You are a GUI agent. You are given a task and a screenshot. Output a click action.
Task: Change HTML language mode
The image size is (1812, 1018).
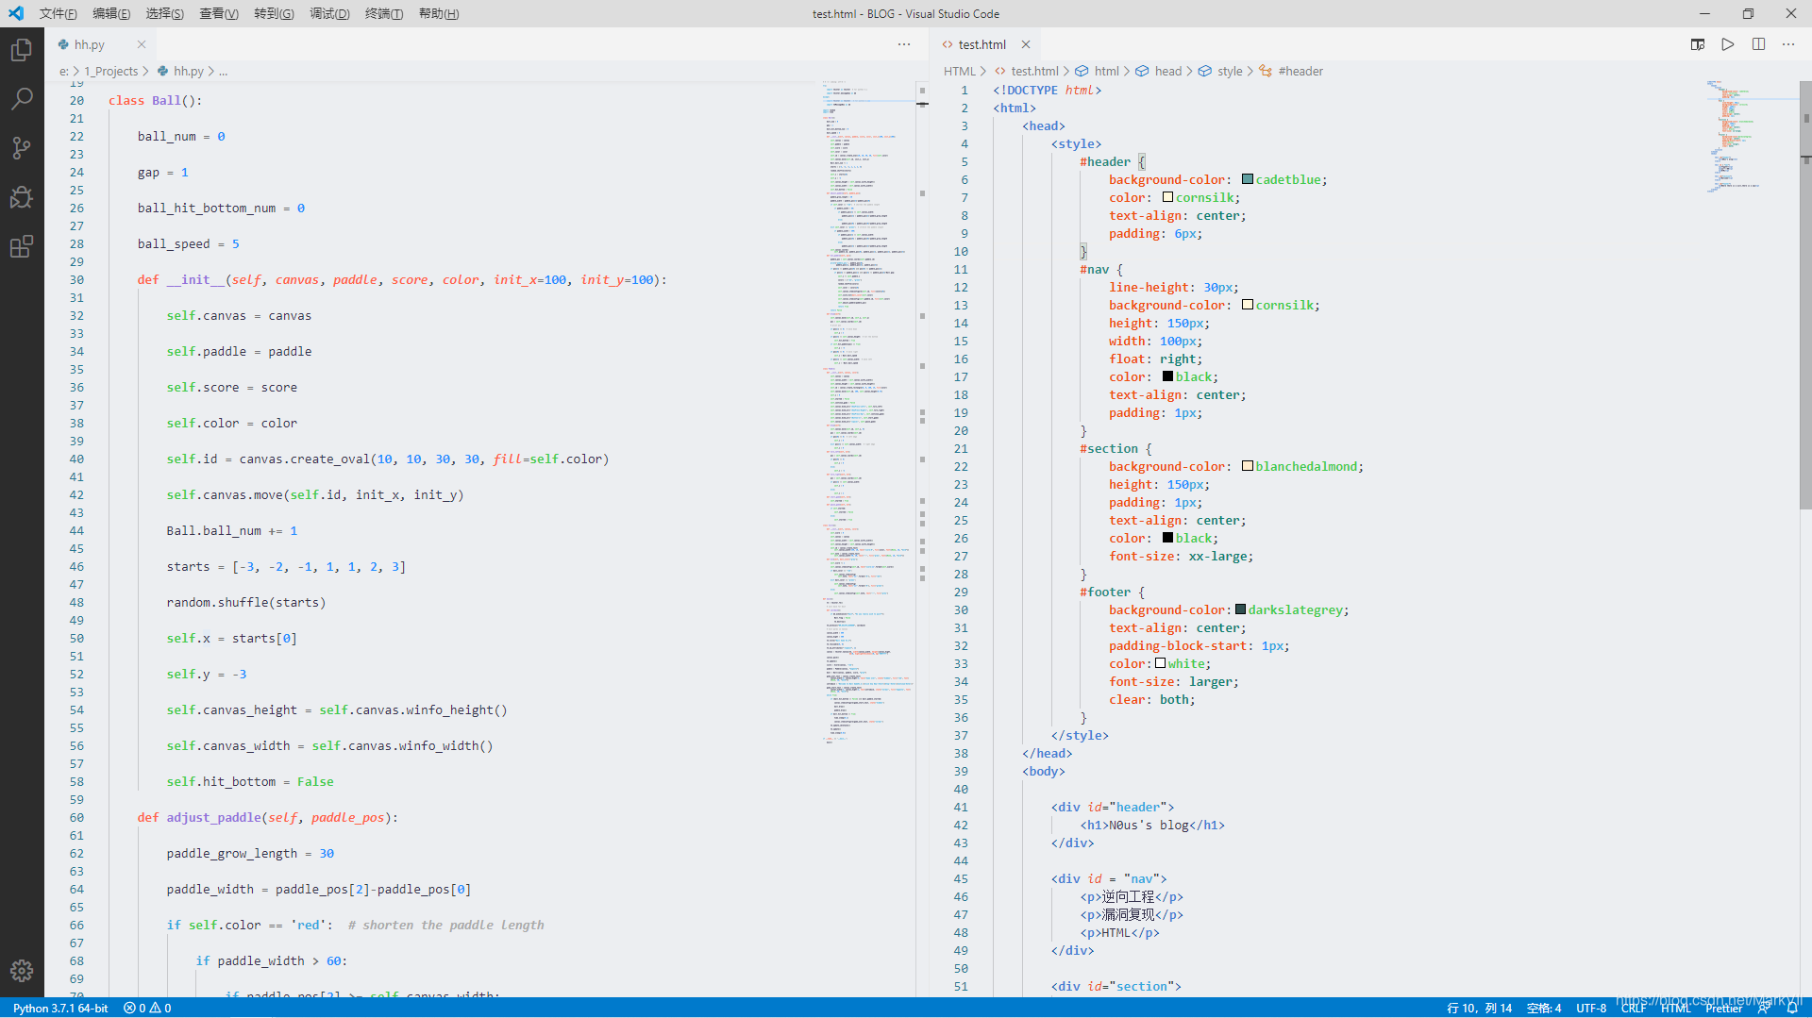pyautogui.click(x=1676, y=1008)
